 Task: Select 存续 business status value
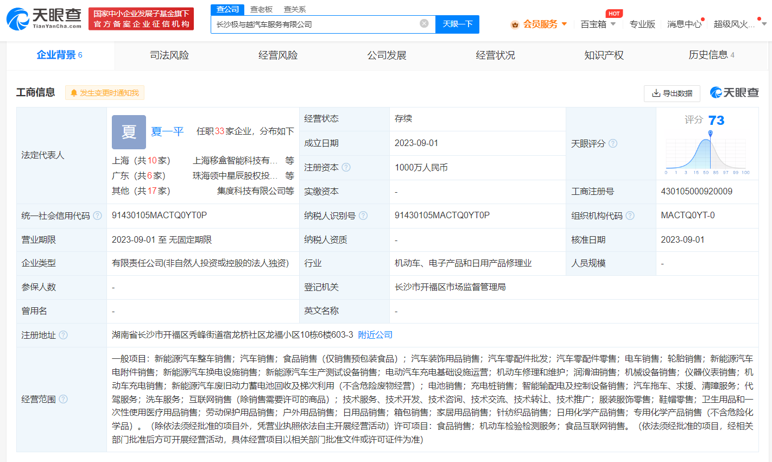click(403, 119)
